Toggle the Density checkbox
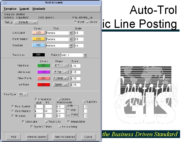Image resolution: width=189 pixels, height=142 pixels. pos(59,99)
